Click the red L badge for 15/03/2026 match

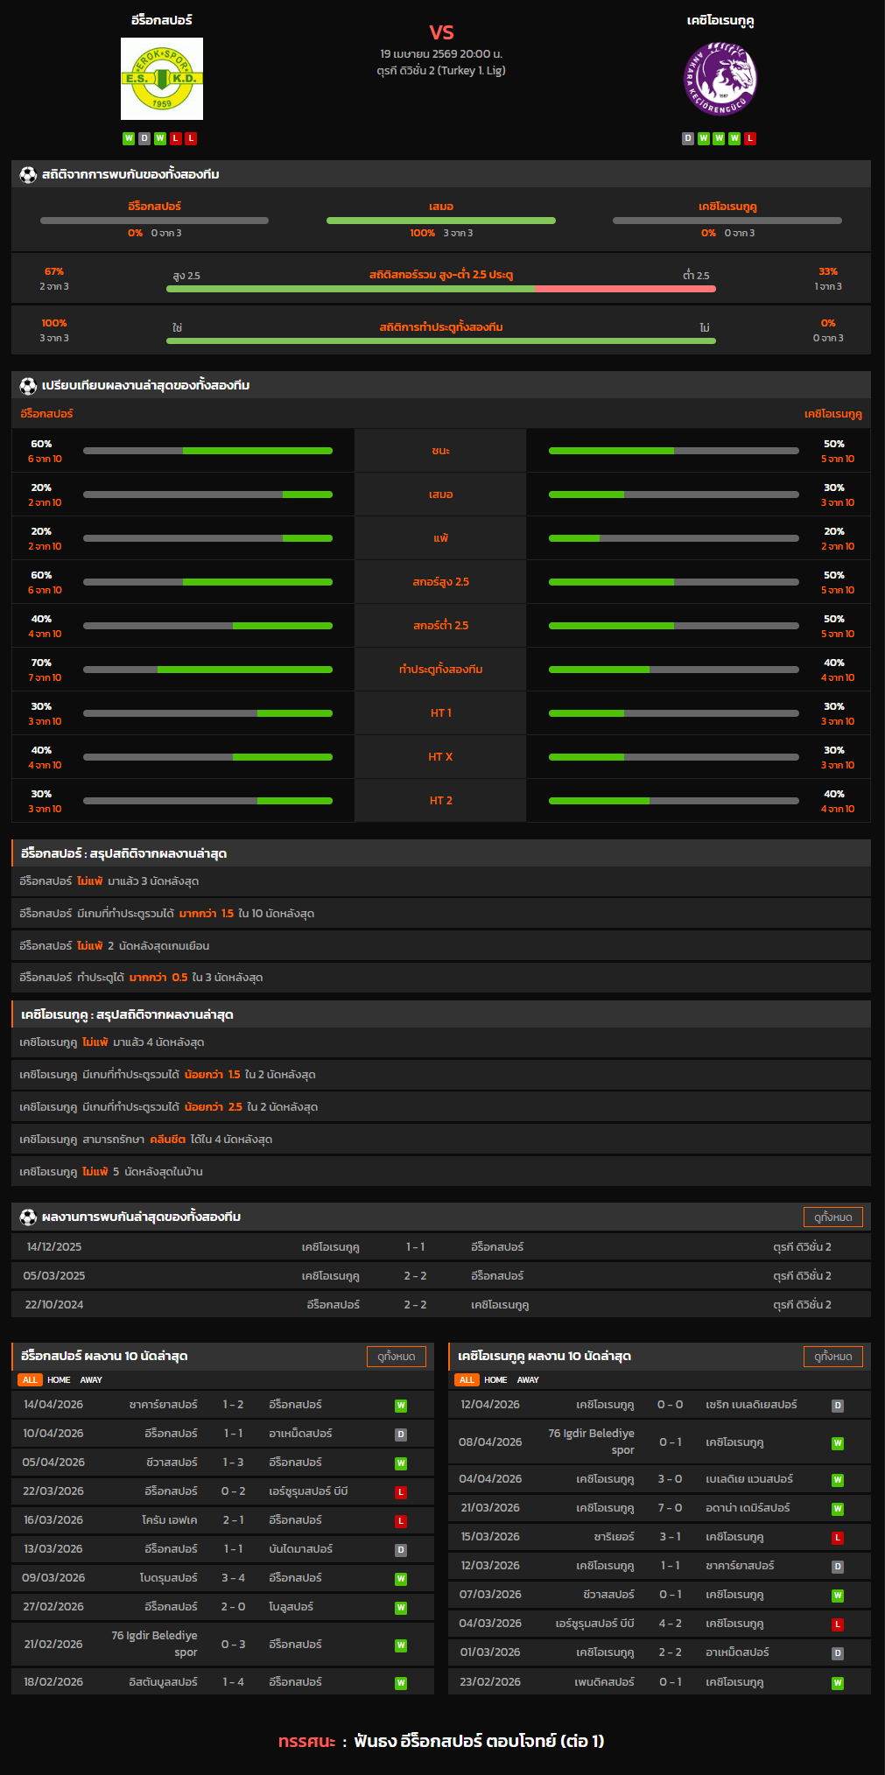click(838, 1538)
